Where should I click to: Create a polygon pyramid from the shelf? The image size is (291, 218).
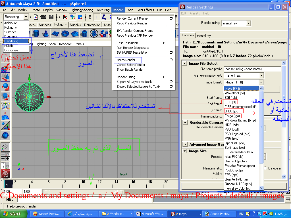point(75,33)
